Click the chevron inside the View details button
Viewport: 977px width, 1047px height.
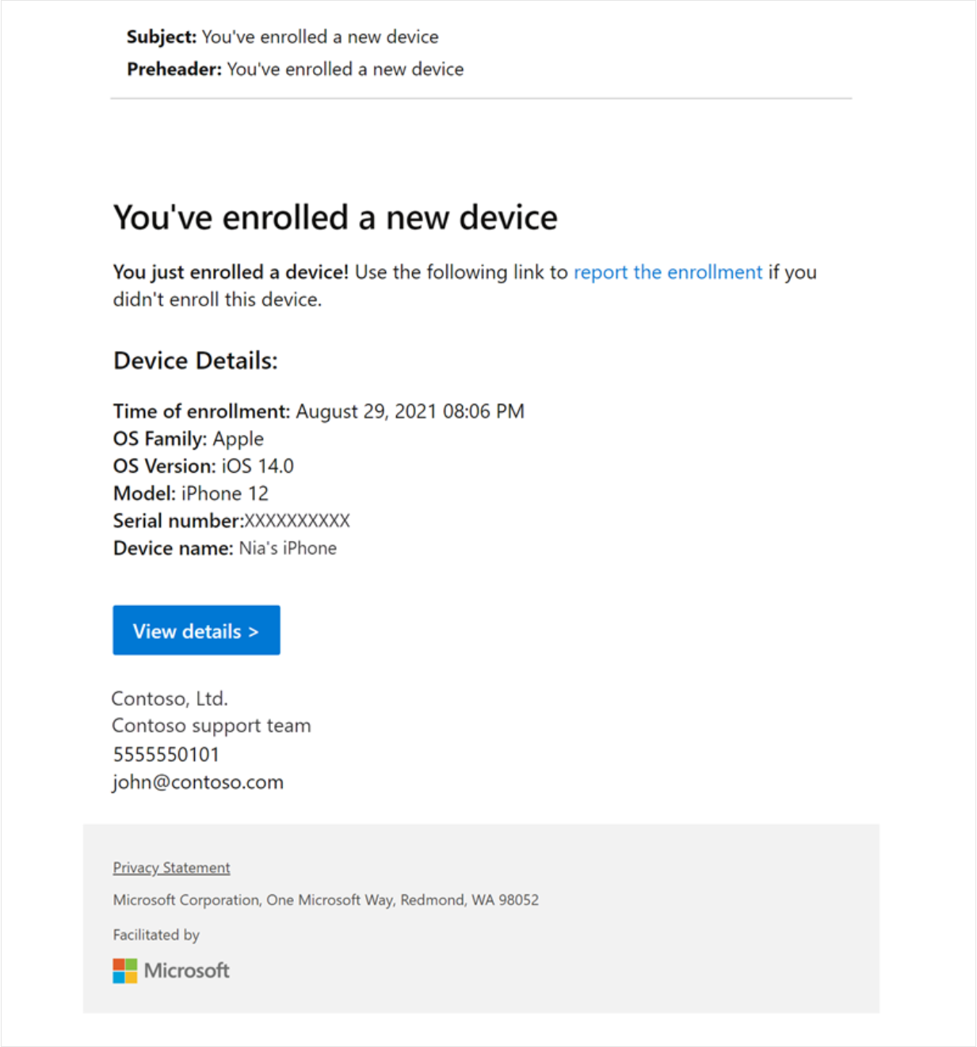pyautogui.click(x=252, y=630)
